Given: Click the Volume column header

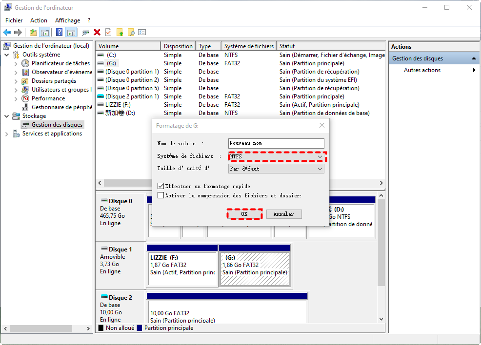Looking at the screenshot, I should [x=128, y=46].
